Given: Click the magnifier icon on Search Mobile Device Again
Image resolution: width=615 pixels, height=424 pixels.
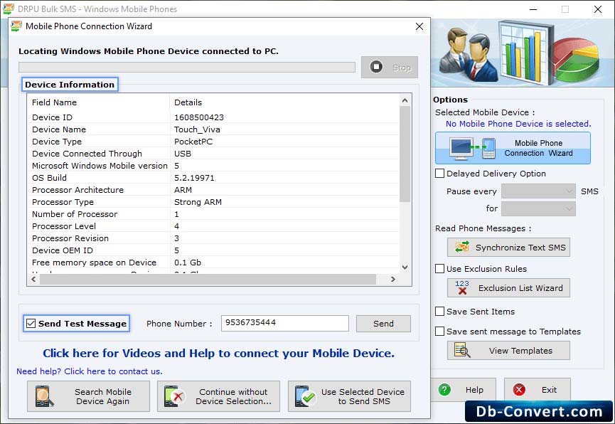Looking at the screenshot, I should point(44,396).
